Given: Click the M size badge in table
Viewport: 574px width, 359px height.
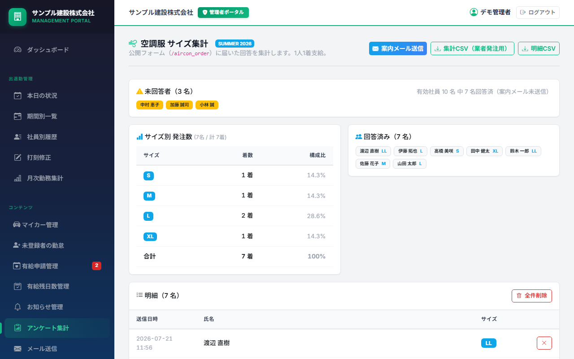Looking at the screenshot, I should click(149, 196).
